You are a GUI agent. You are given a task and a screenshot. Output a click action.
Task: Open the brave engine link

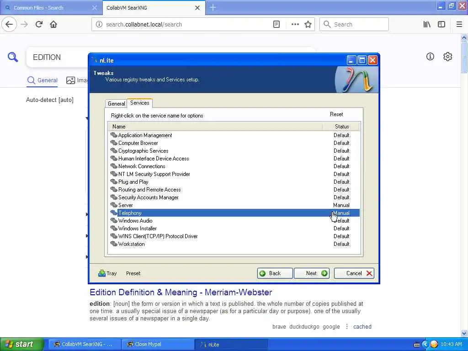[279, 326]
